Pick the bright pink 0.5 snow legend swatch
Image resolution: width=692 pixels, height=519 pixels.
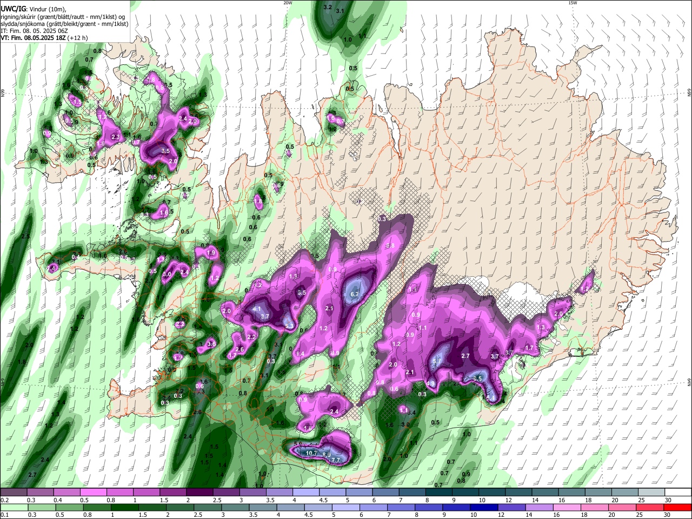pos(93,493)
